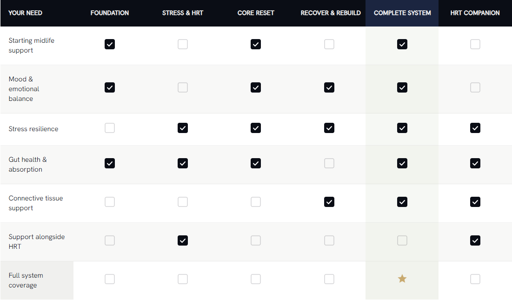This screenshot has height=300, width=512.
Task: Check Foundation box for Full system coverage
Action: click(x=110, y=279)
